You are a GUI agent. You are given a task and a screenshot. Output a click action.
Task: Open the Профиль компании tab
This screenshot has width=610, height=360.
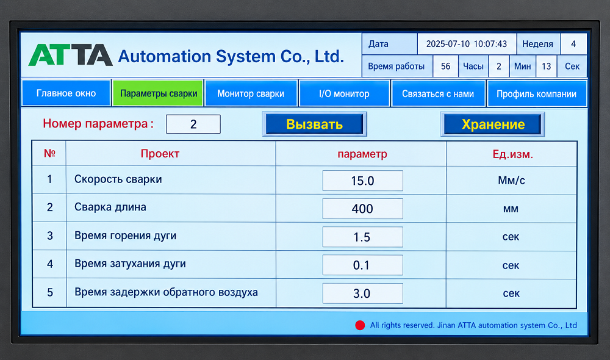tap(536, 93)
